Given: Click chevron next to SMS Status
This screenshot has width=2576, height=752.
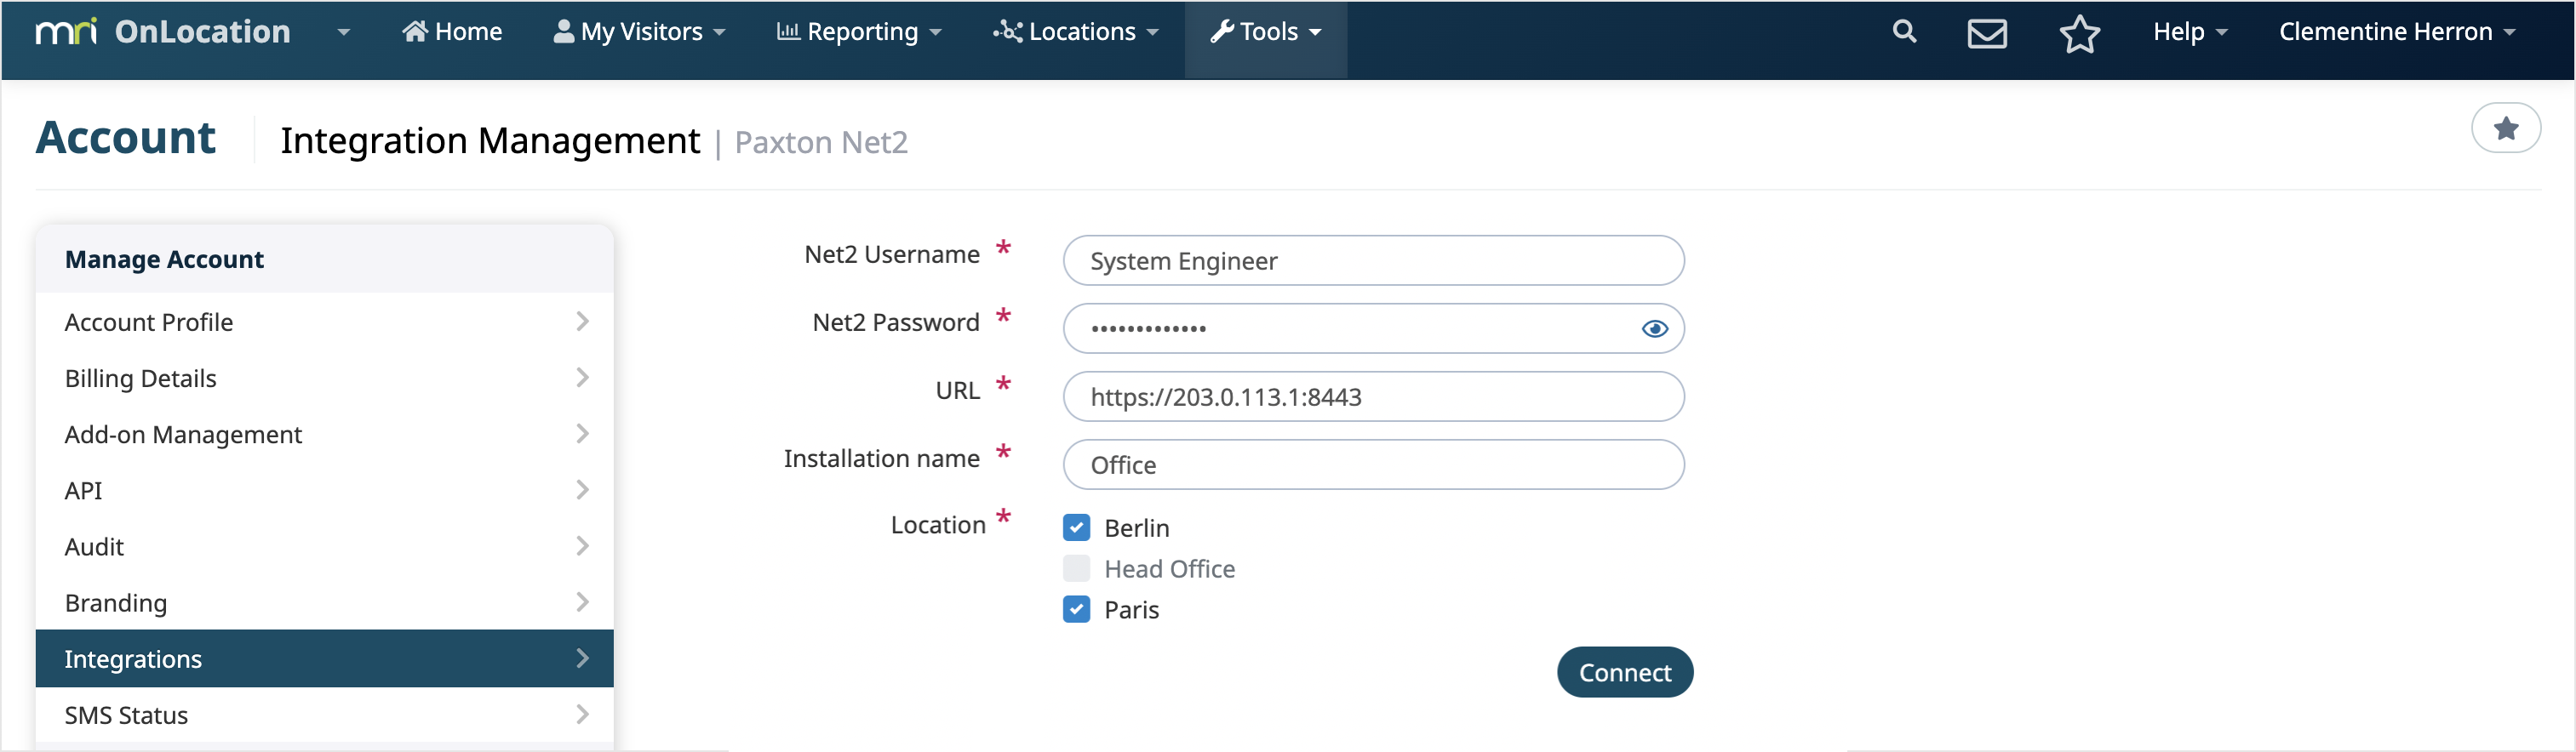Looking at the screenshot, I should click(582, 714).
